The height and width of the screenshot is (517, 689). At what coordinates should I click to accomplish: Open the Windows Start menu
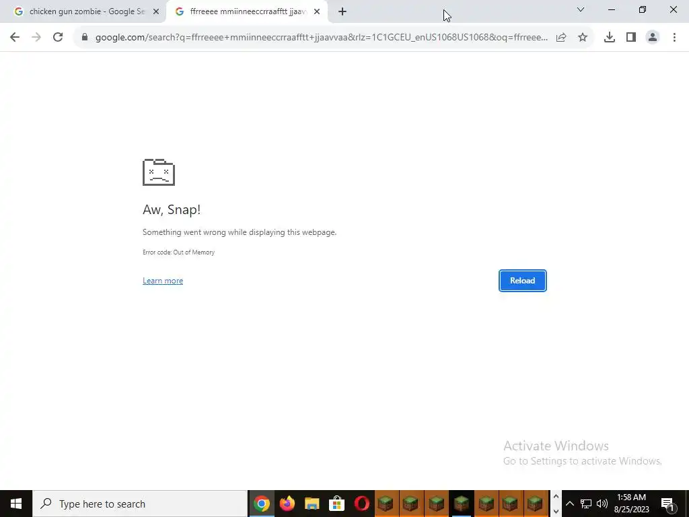pos(16,504)
